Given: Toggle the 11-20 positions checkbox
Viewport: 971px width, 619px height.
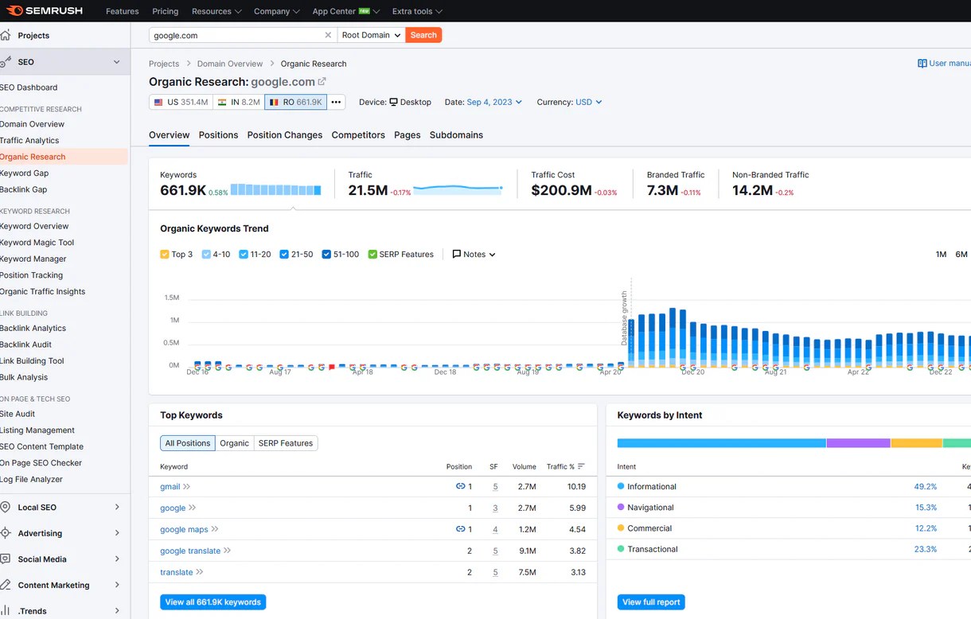Looking at the screenshot, I should tap(244, 254).
